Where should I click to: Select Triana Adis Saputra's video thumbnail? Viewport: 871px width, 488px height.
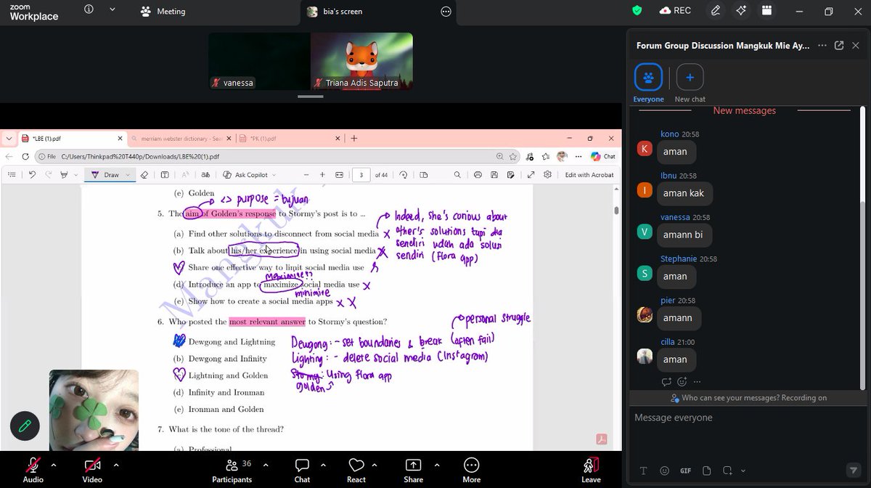pyautogui.click(x=361, y=61)
